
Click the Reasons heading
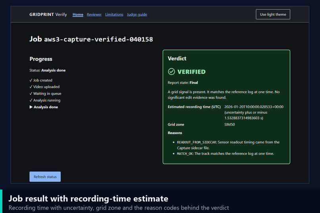tap(175, 133)
